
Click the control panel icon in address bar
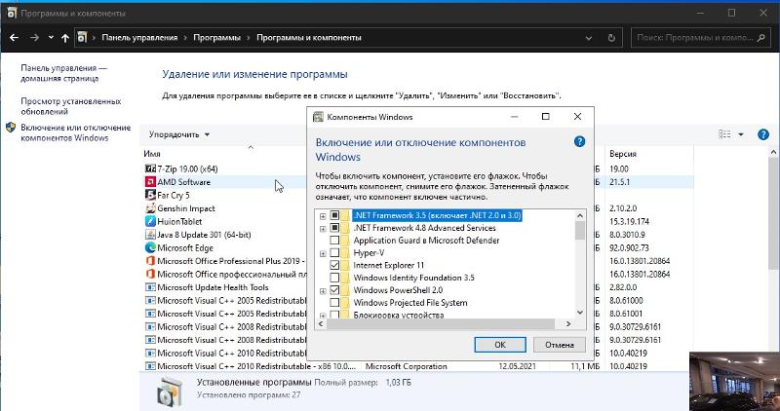[x=83, y=38]
